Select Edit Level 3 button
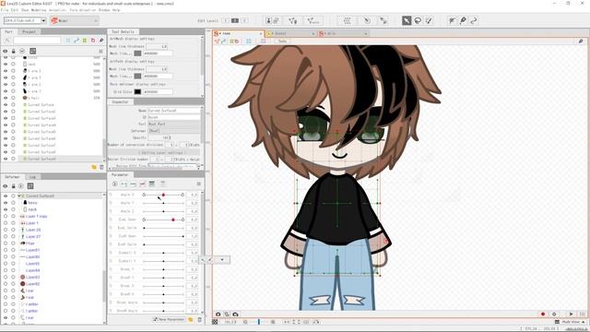The image size is (590, 332). [x=244, y=20]
